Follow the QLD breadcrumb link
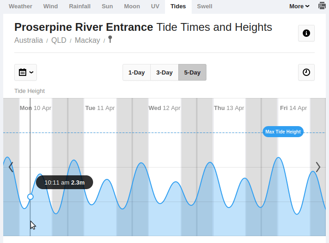This screenshot has height=243, width=329. coord(59,40)
